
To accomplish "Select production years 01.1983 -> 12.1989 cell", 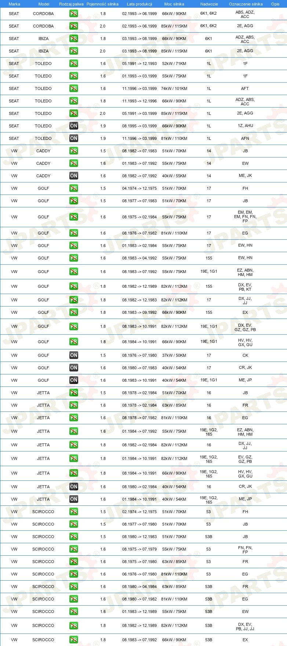I will (139, 611).
